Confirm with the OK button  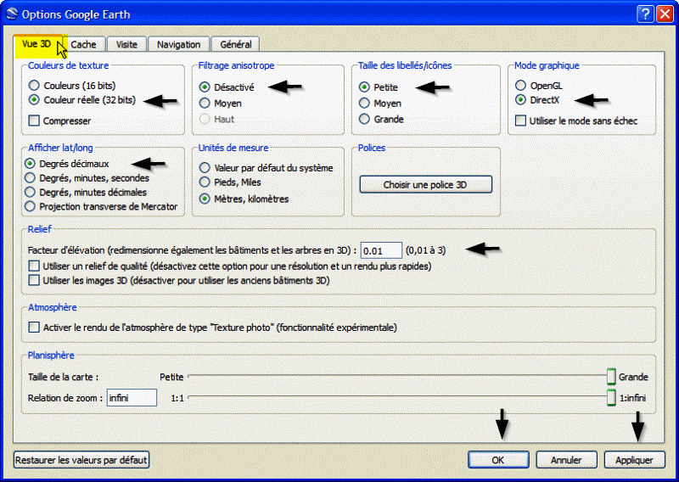(x=498, y=459)
